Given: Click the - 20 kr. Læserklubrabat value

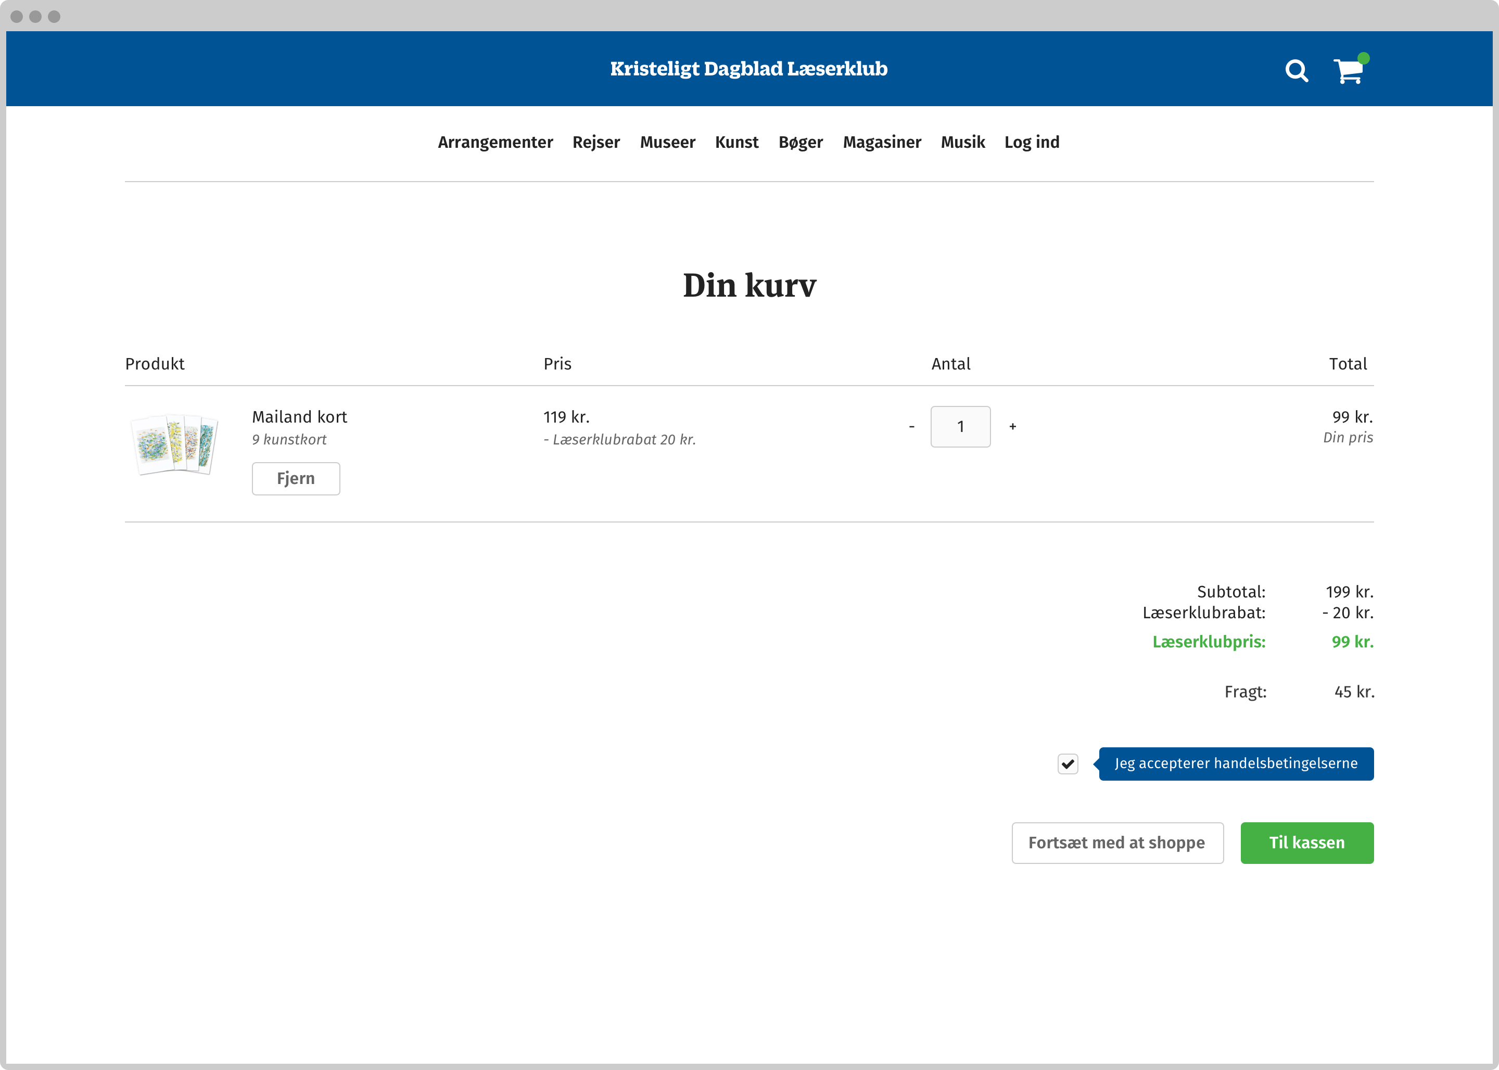Looking at the screenshot, I should click(x=1348, y=613).
